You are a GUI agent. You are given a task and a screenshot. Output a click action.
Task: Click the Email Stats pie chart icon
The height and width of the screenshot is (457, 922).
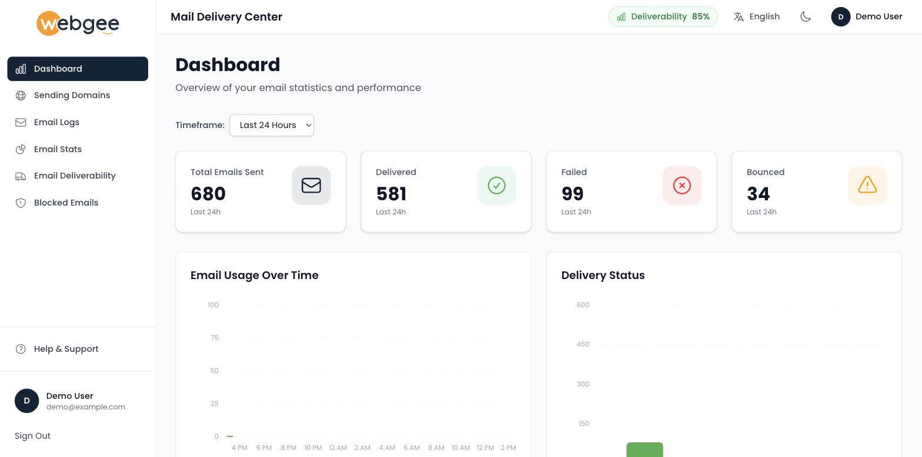21,149
